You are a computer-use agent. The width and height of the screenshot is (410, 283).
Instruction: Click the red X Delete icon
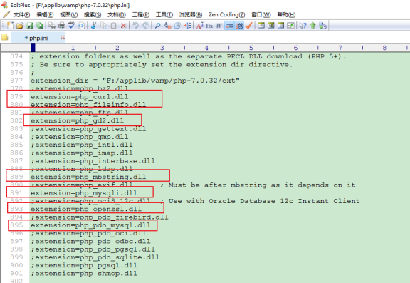(123, 26)
